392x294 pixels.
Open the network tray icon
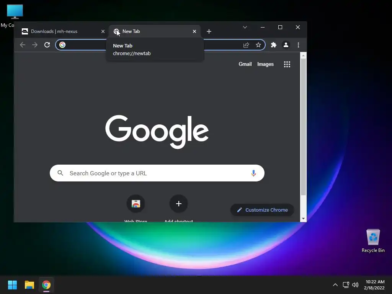click(x=346, y=285)
